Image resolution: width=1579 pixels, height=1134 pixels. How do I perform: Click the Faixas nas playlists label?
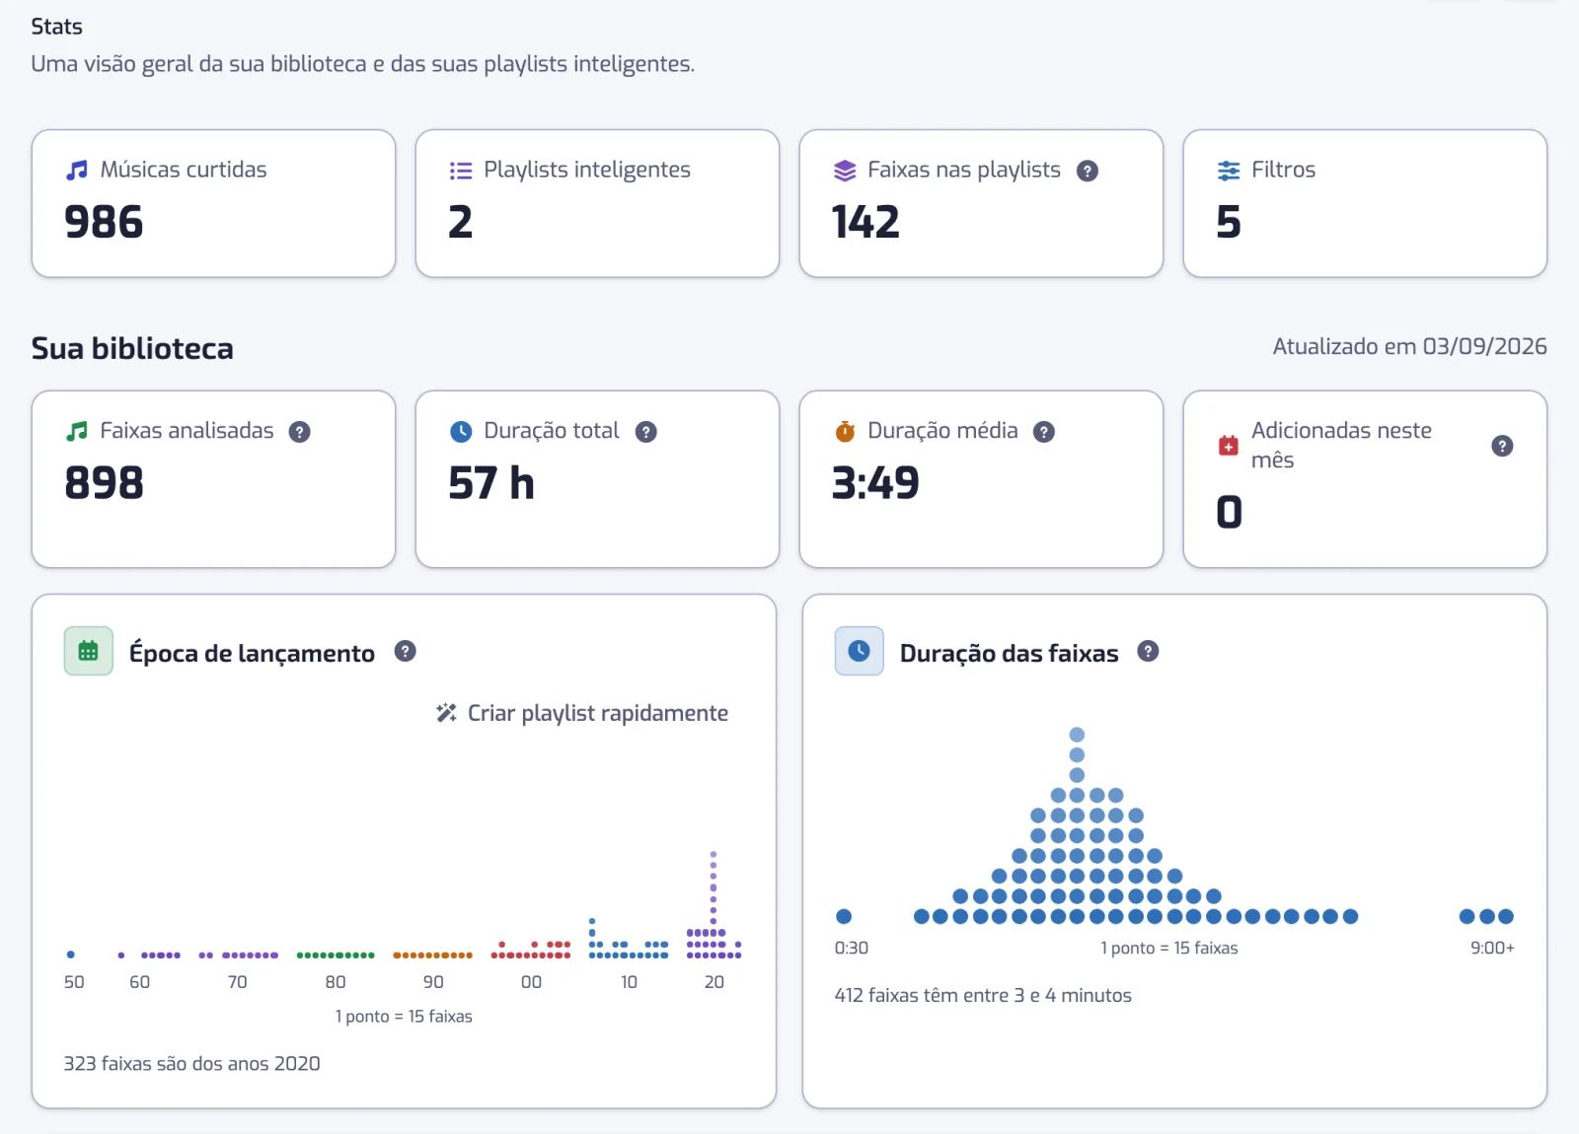(964, 170)
